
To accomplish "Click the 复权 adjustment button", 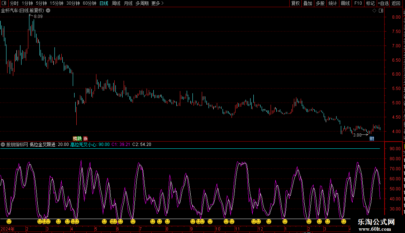I will point(295,3).
